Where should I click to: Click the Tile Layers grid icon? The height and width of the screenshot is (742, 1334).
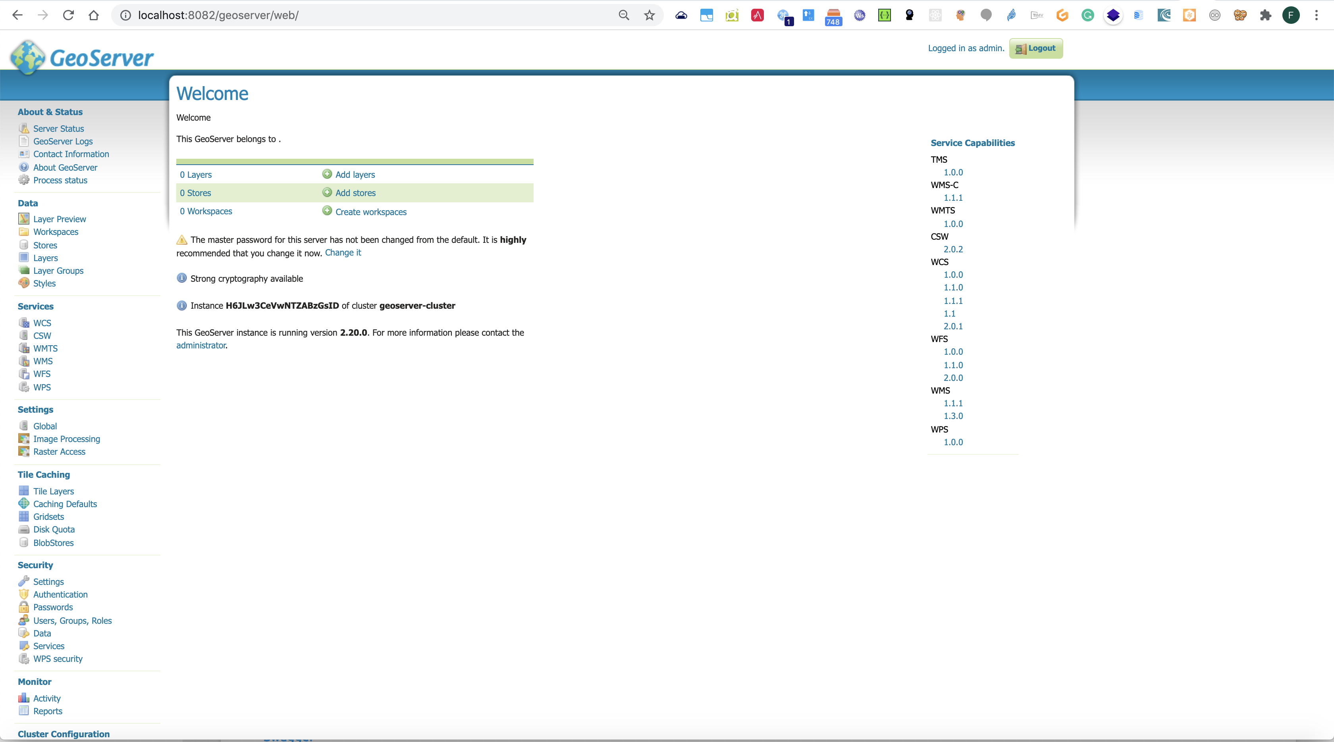[24, 490]
